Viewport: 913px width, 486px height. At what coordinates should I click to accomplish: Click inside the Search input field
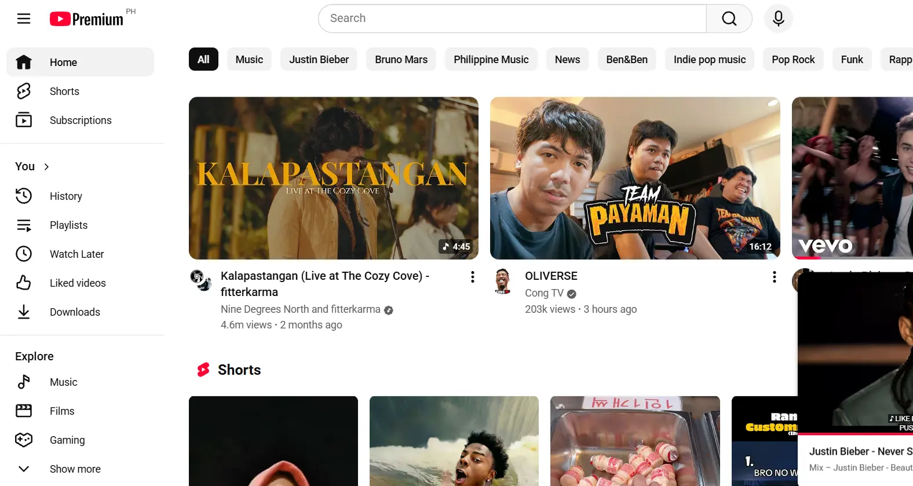(x=512, y=19)
